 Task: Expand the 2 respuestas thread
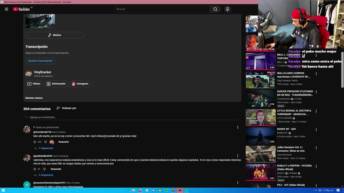click(44, 175)
